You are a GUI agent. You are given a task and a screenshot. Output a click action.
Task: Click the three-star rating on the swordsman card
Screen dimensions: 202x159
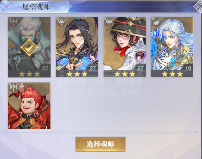77,74
